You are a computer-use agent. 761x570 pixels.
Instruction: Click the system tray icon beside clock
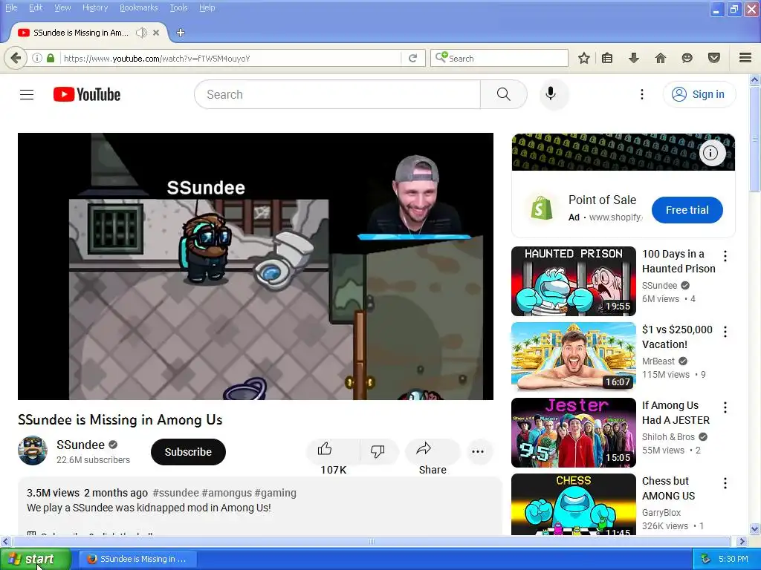coord(705,559)
